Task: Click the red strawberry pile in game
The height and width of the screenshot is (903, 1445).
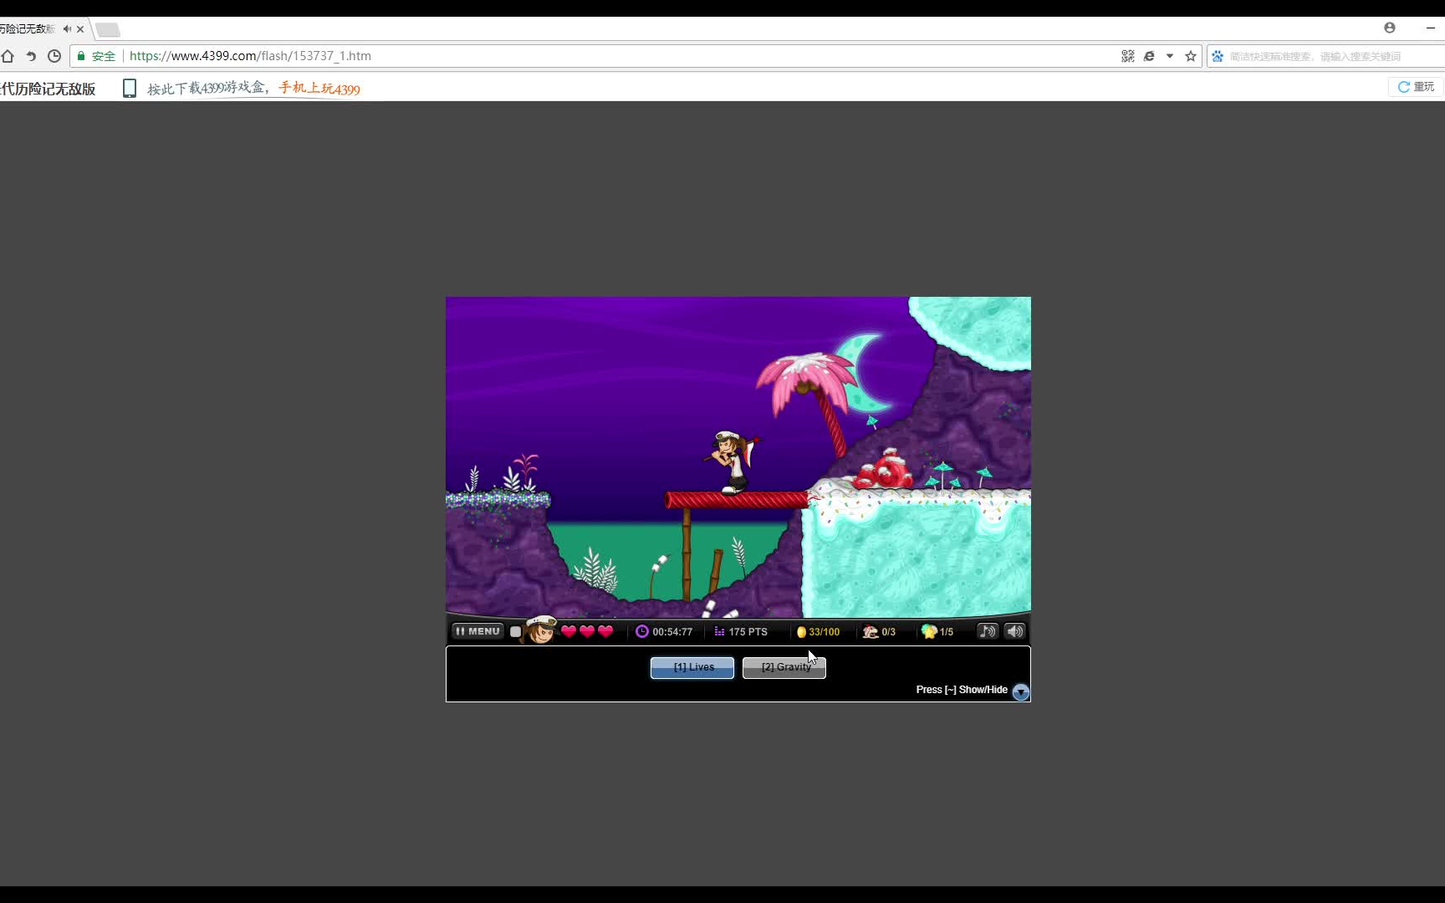Action: click(x=884, y=470)
